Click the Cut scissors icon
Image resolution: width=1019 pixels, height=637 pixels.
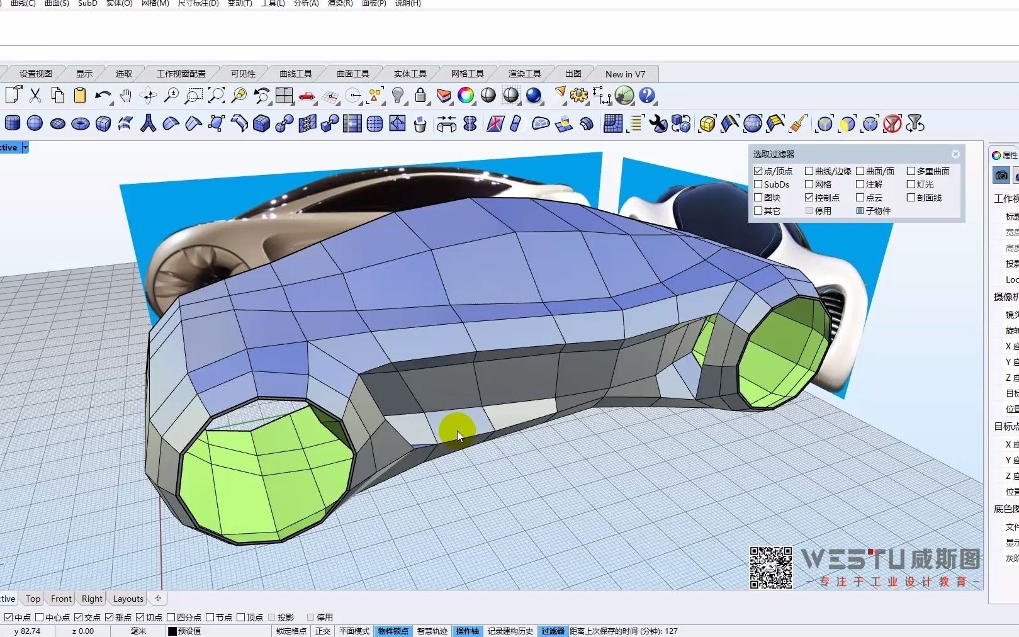[35, 96]
